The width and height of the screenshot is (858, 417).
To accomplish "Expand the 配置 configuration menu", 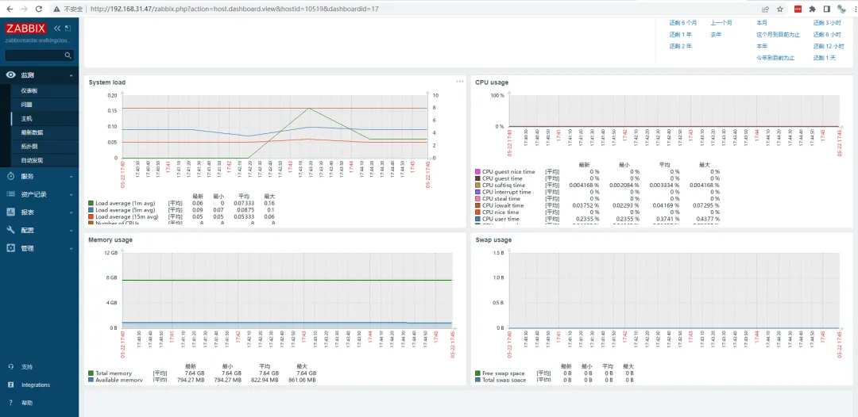I will tap(40, 231).
